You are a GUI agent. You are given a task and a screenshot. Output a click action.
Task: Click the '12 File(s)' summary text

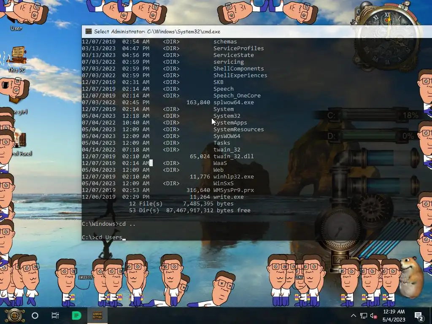click(146, 204)
